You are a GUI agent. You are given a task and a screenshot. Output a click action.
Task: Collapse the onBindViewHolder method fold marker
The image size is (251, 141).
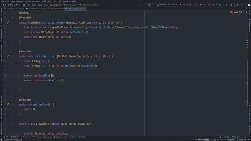[13, 56]
